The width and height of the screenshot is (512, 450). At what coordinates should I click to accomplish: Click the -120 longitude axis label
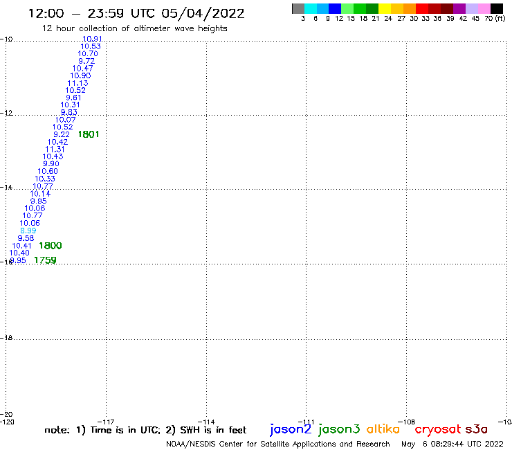(x=7, y=422)
